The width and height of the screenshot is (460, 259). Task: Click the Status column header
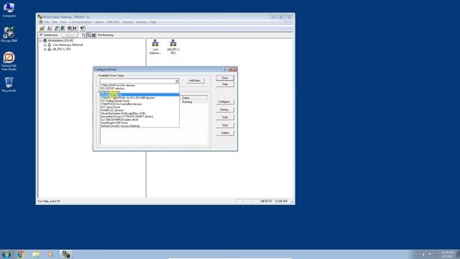194,98
